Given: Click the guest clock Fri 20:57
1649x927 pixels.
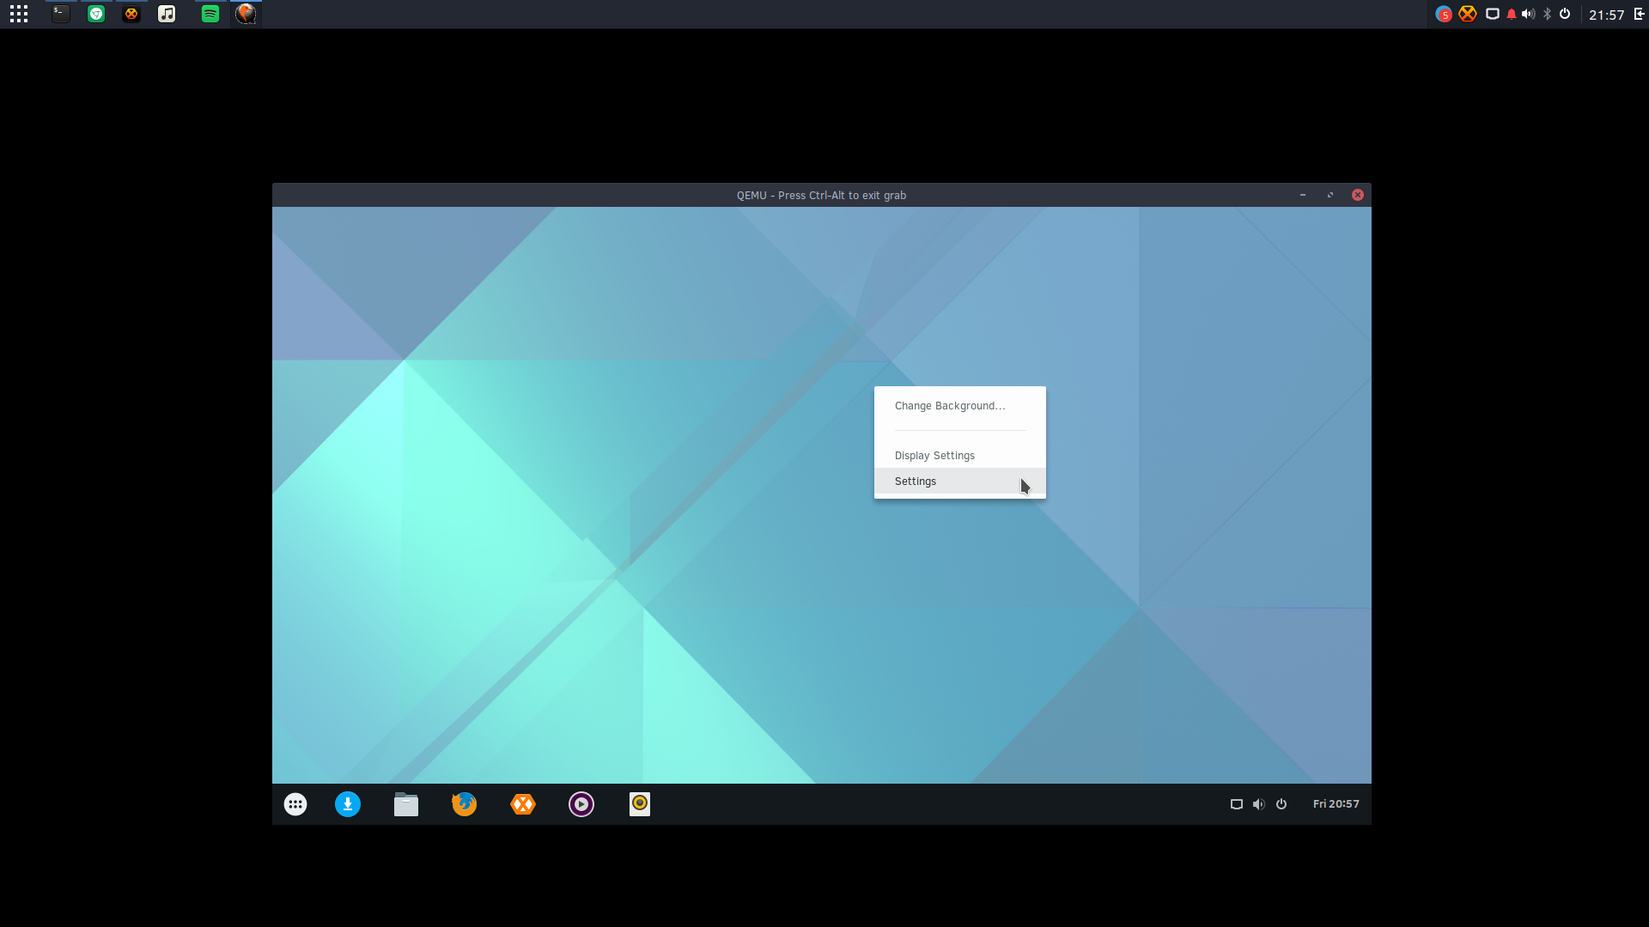Looking at the screenshot, I should 1336,804.
